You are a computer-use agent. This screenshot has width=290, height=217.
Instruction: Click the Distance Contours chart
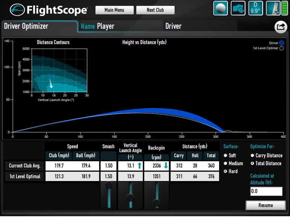59,70
